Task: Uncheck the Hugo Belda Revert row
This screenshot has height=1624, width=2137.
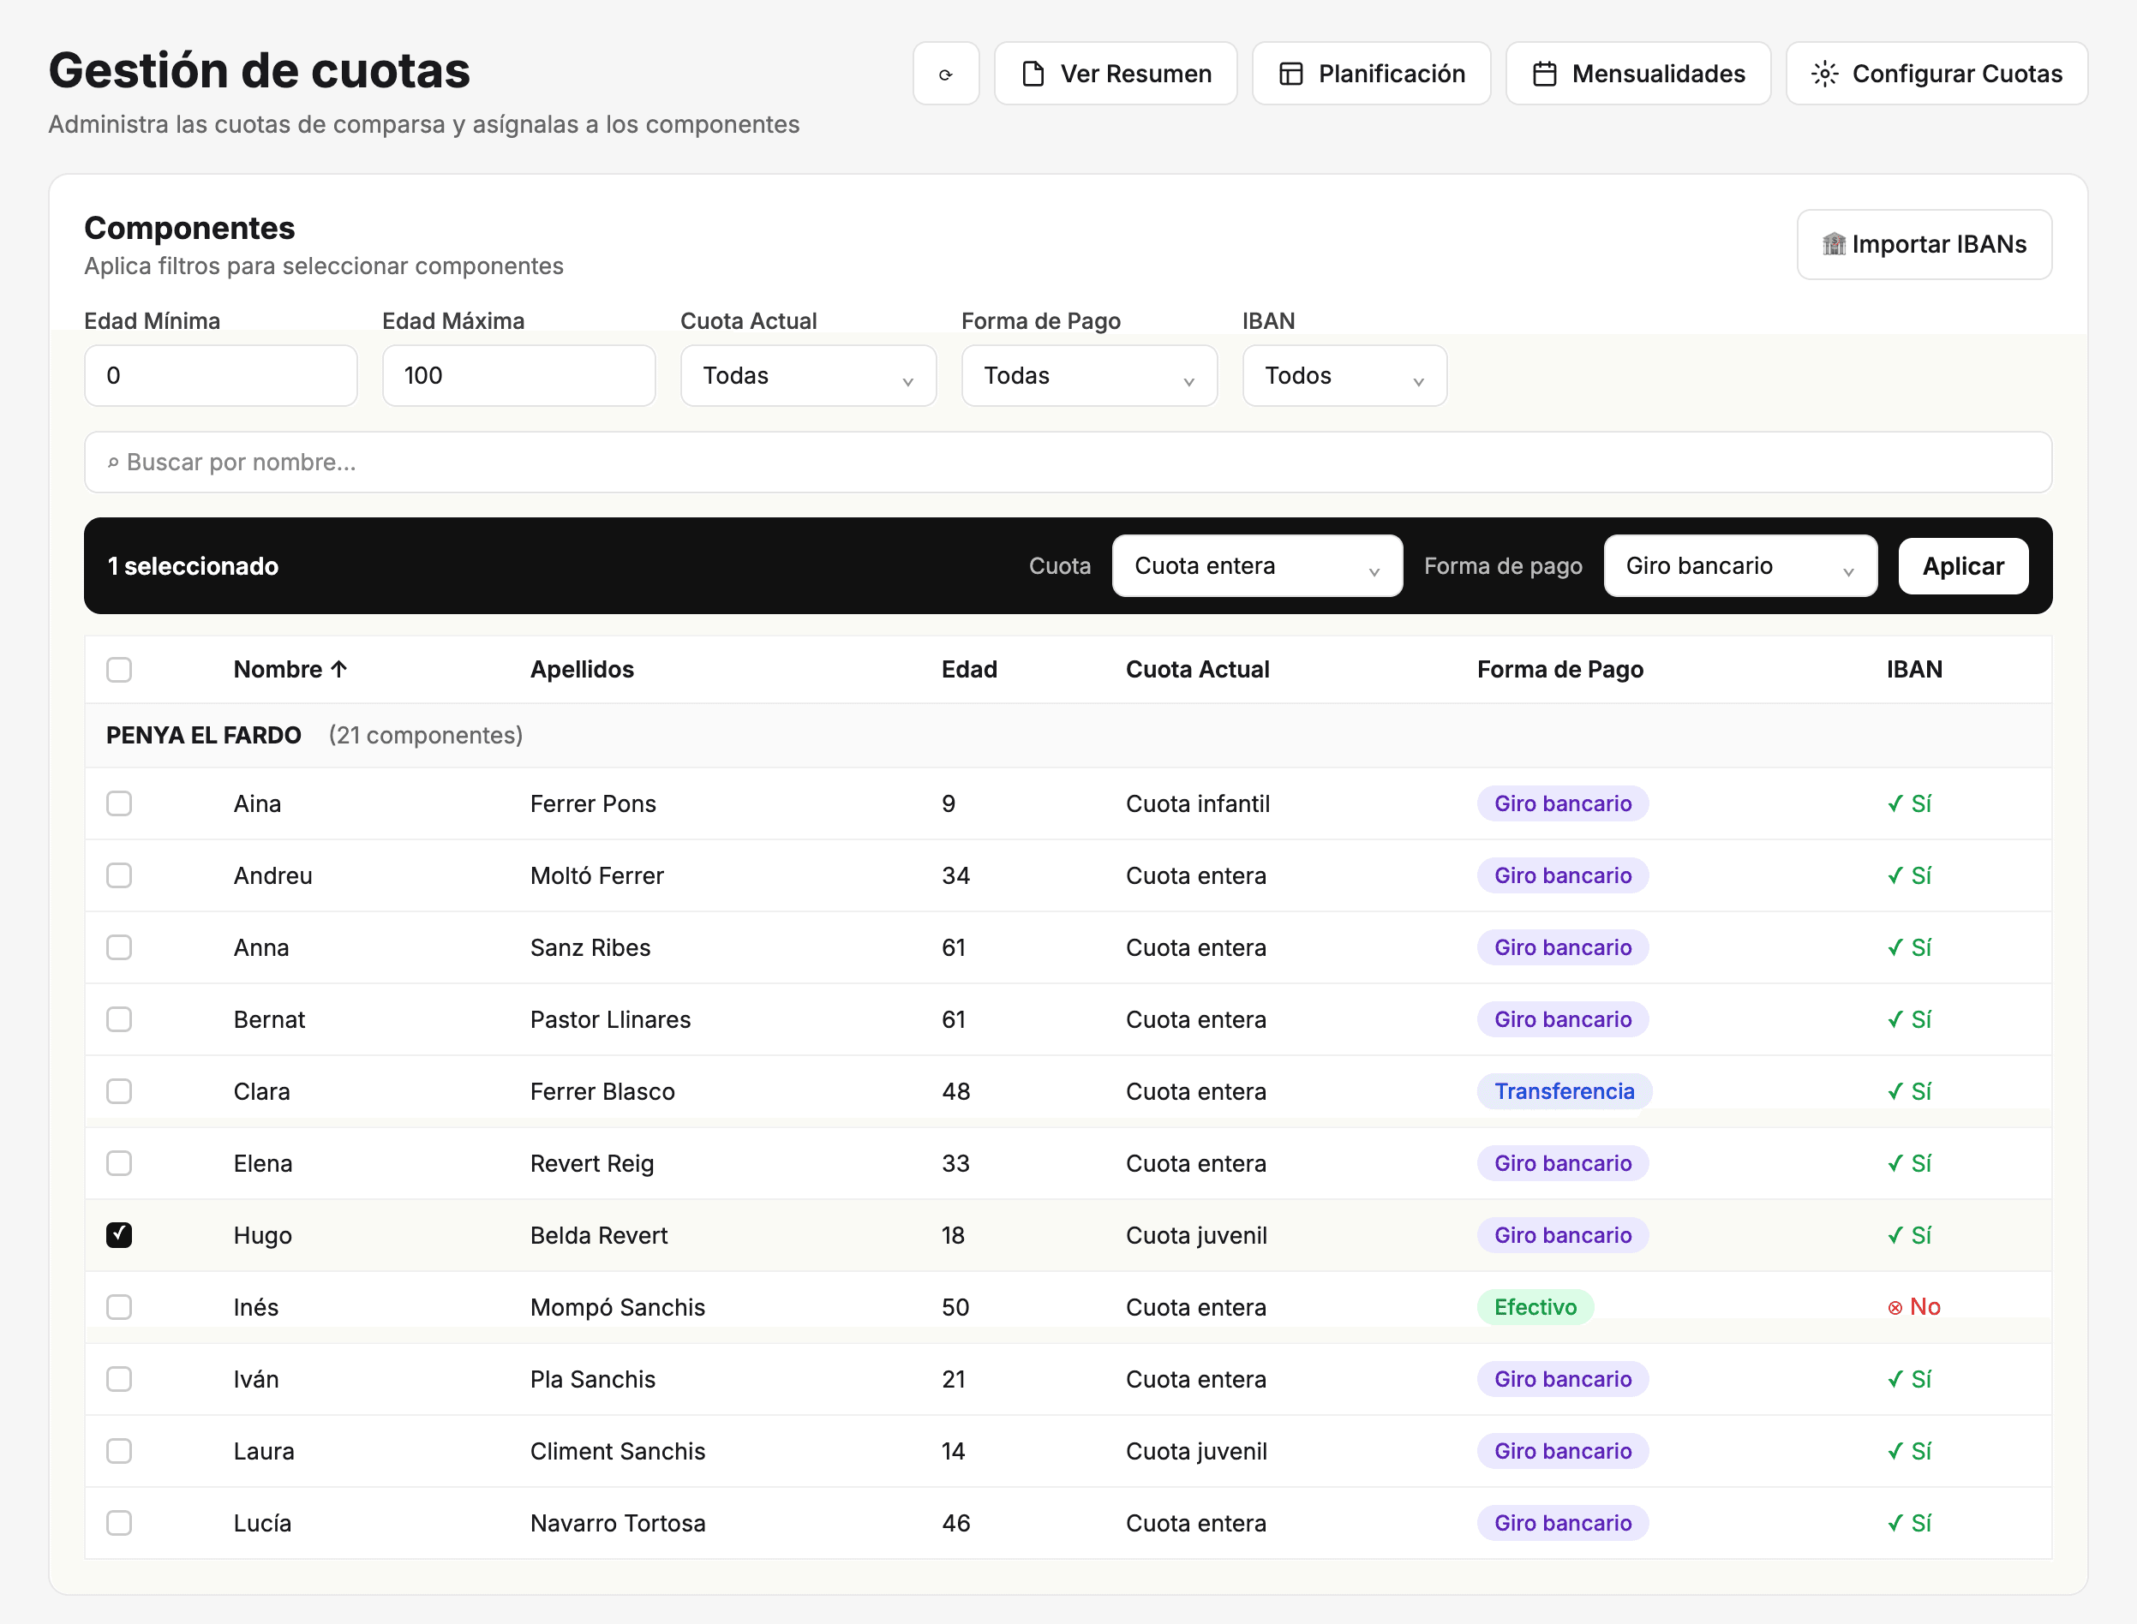Action: (119, 1235)
